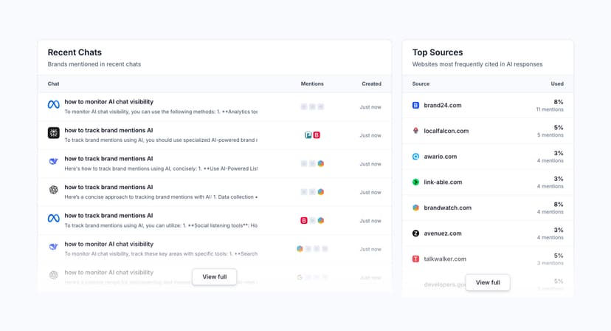Click the red B mention icon in the second chat row

(x=317, y=135)
